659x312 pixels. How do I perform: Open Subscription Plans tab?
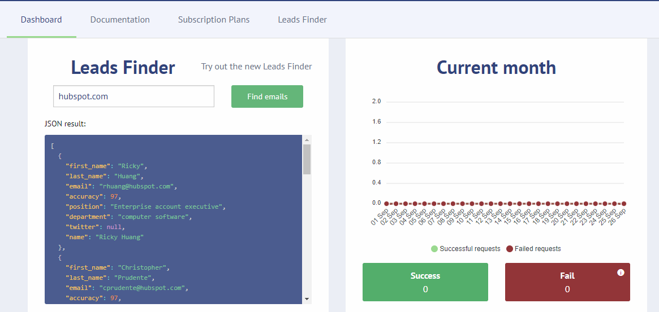point(213,20)
